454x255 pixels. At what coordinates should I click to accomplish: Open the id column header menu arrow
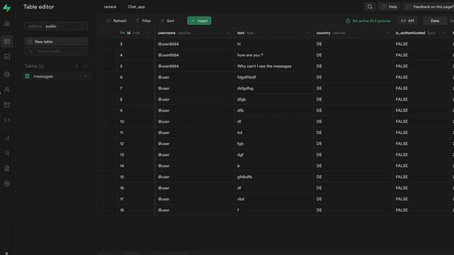point(149,33)
